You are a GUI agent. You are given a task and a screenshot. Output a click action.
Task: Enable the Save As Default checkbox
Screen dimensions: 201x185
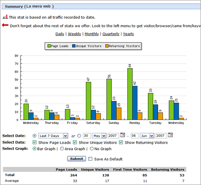(90, 159)
